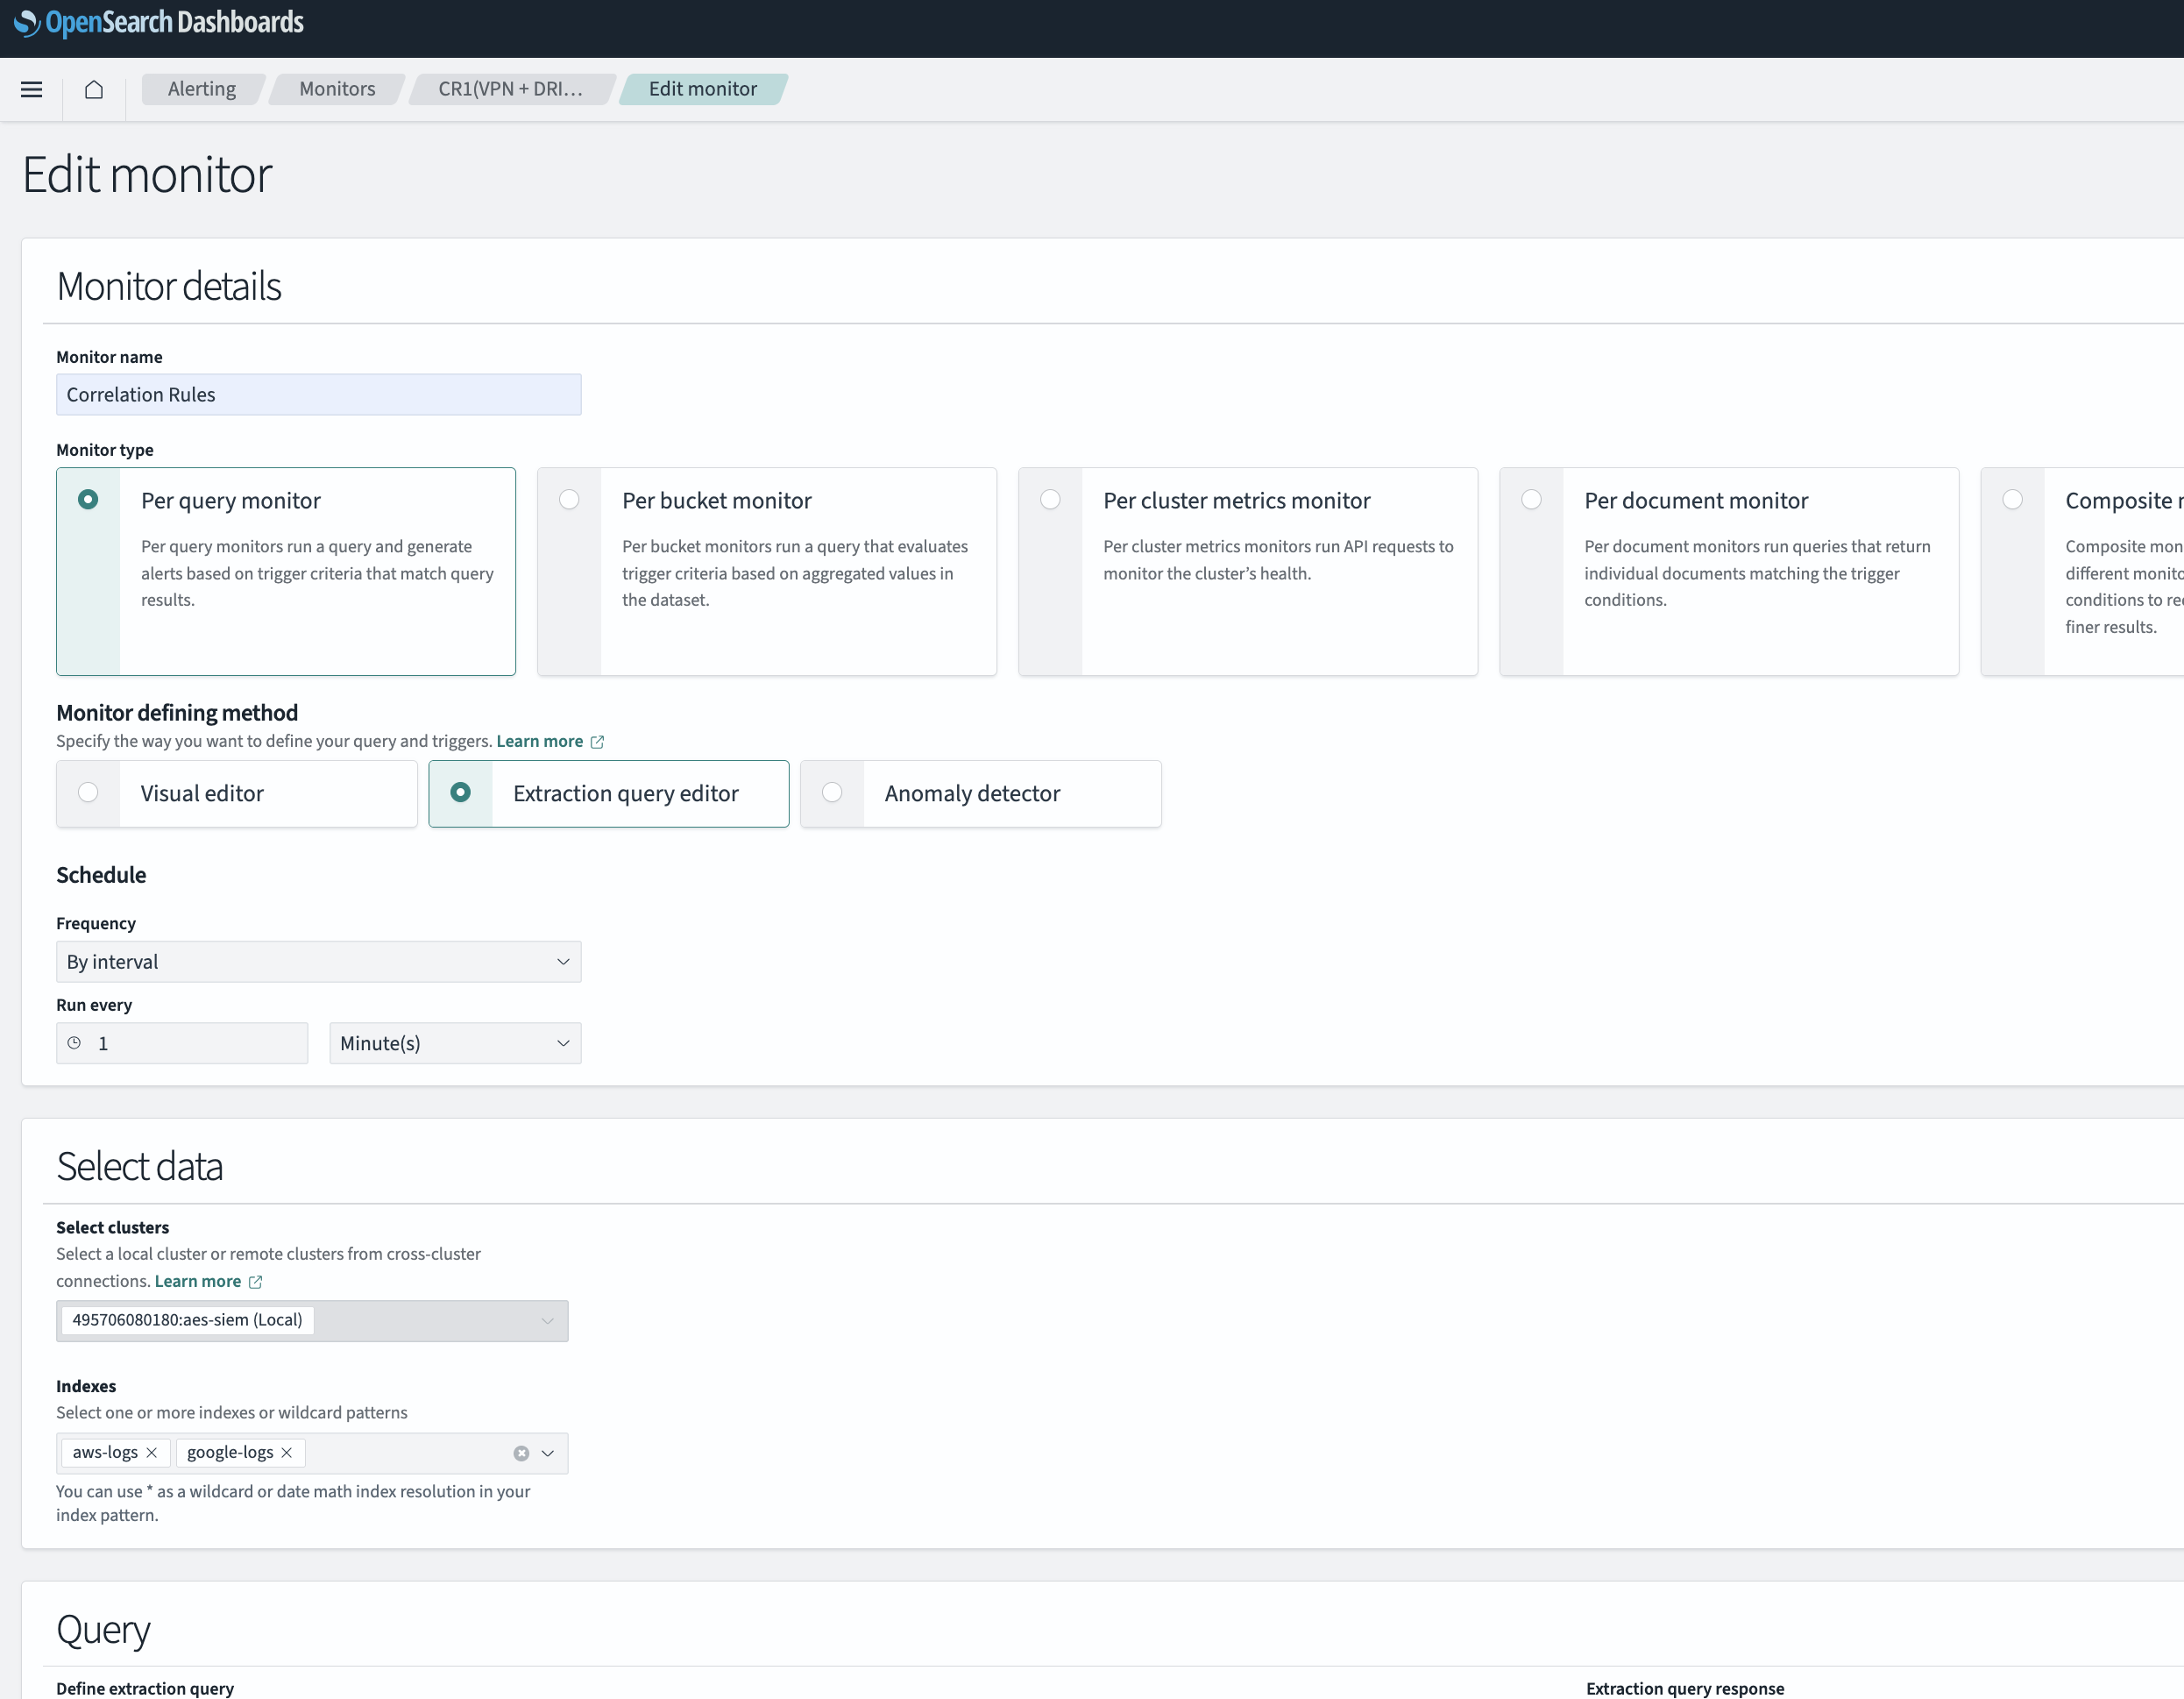Open the CR1(VPN + DRI... breadcrumb
This screenshot has width=2184, height=1699.
pos(510,89)
